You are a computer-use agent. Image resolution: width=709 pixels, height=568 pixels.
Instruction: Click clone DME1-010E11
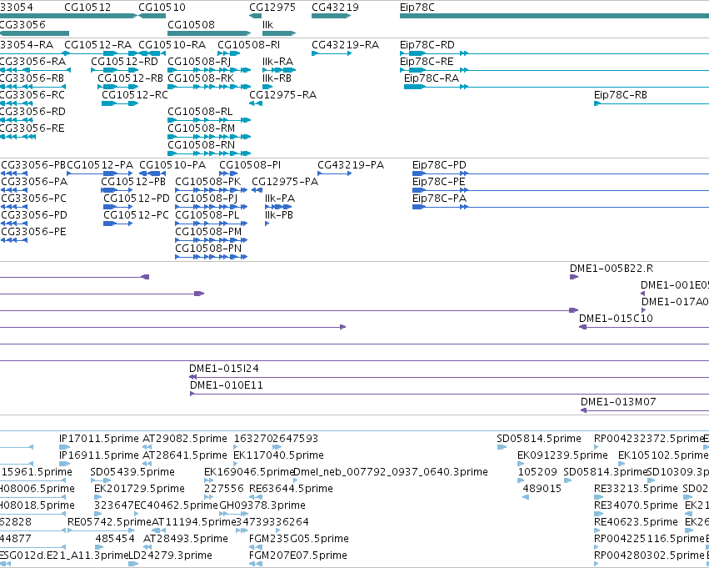point(226,385)
